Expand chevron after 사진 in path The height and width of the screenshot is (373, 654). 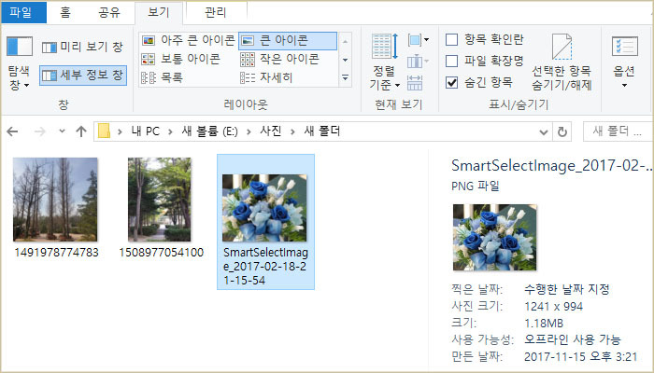coord(292,132)
